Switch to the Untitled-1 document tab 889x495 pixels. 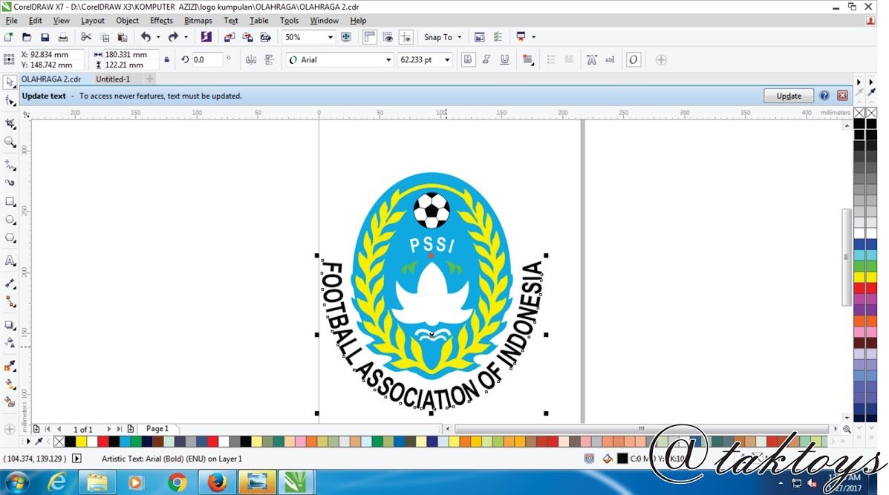[x=113, y=79]
